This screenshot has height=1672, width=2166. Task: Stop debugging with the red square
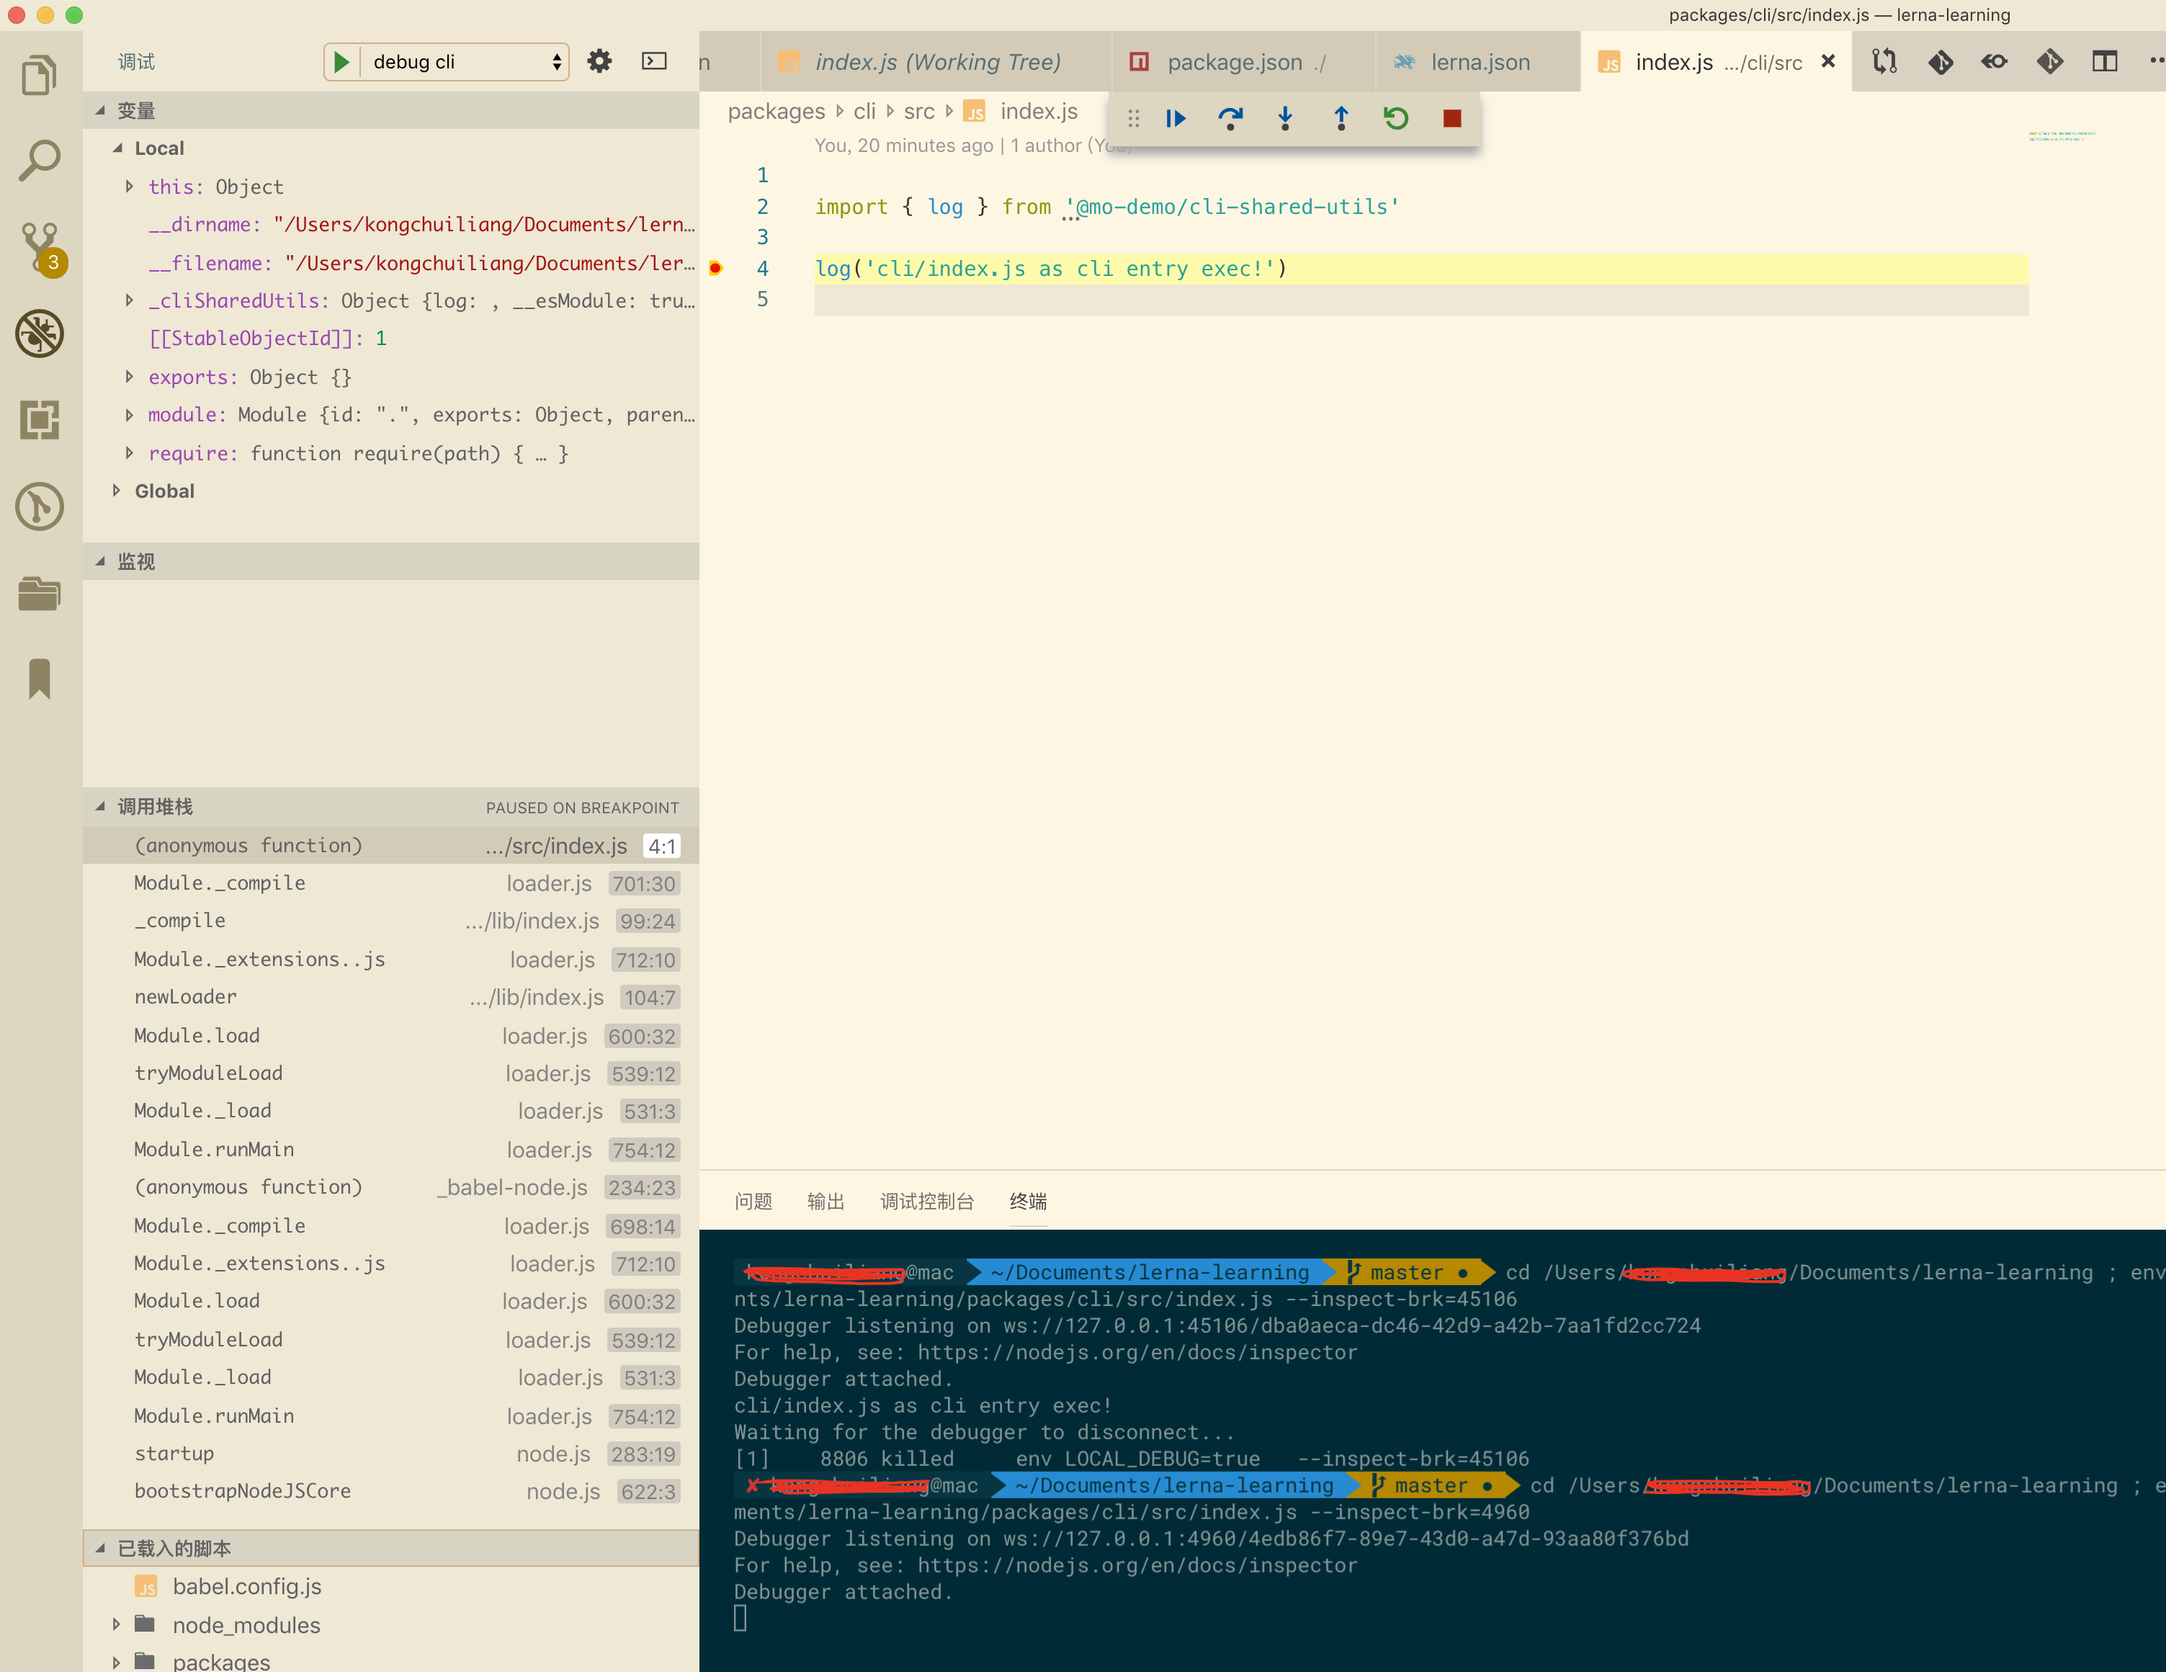pyautogui.click(x=1452, y=119)
